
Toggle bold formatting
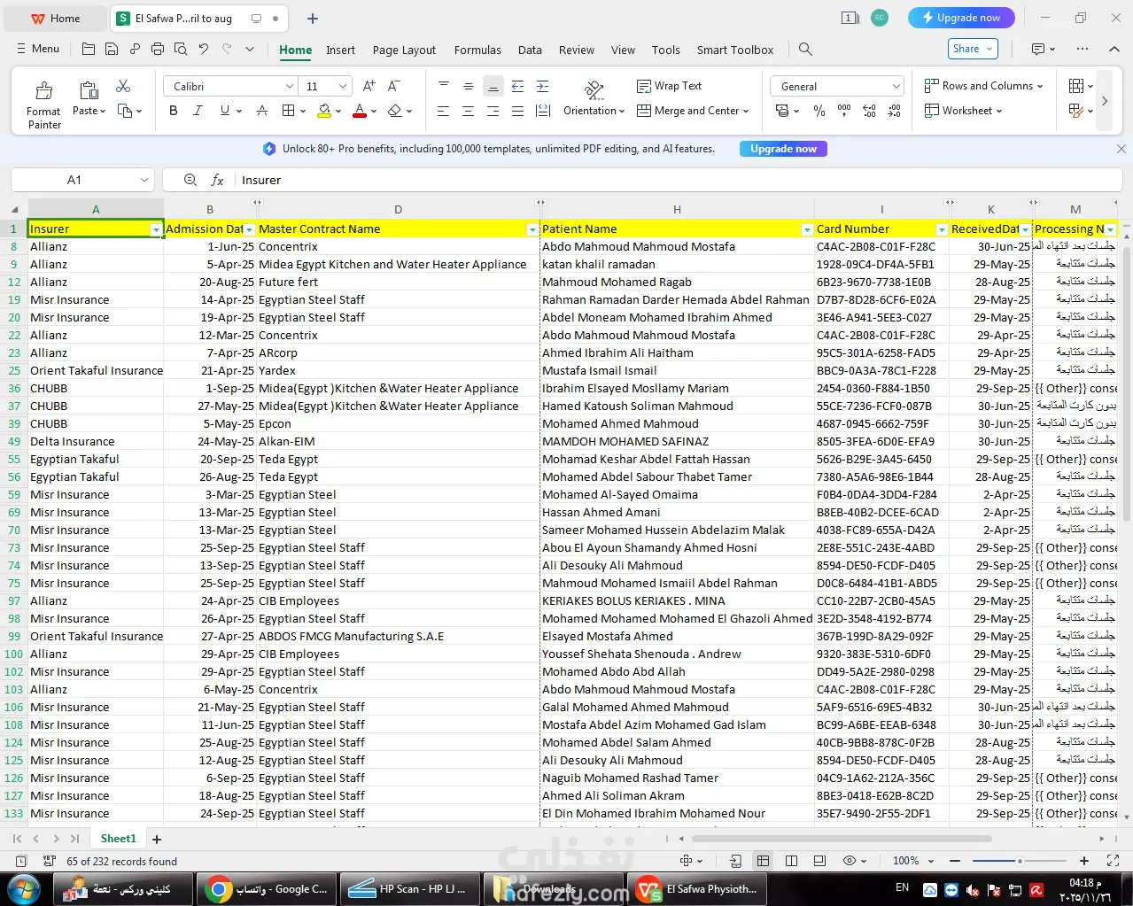(174, 111)
